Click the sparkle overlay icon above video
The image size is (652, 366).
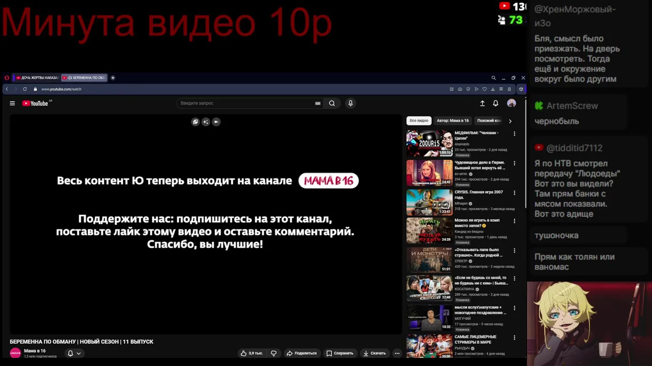coord(206,121)
